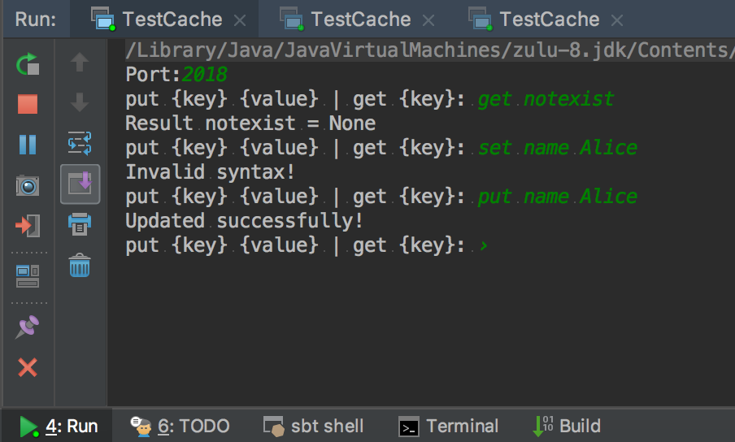
Task: Click the Exit icon with red arrow
Action: [x=28, y=226]
